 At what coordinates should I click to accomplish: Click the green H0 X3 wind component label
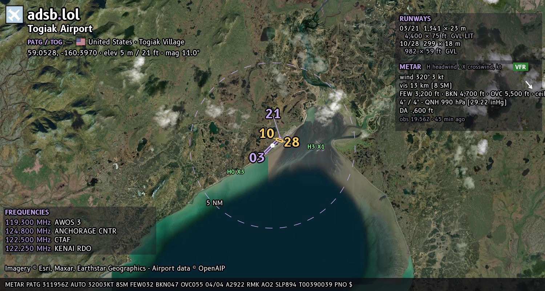coord(236,172)
